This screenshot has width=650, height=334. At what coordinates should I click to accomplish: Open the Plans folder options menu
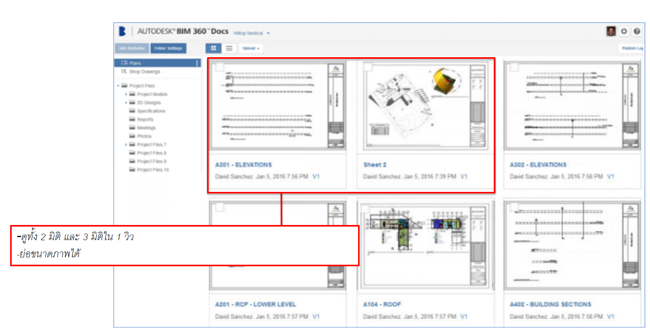tap(197, 63)
